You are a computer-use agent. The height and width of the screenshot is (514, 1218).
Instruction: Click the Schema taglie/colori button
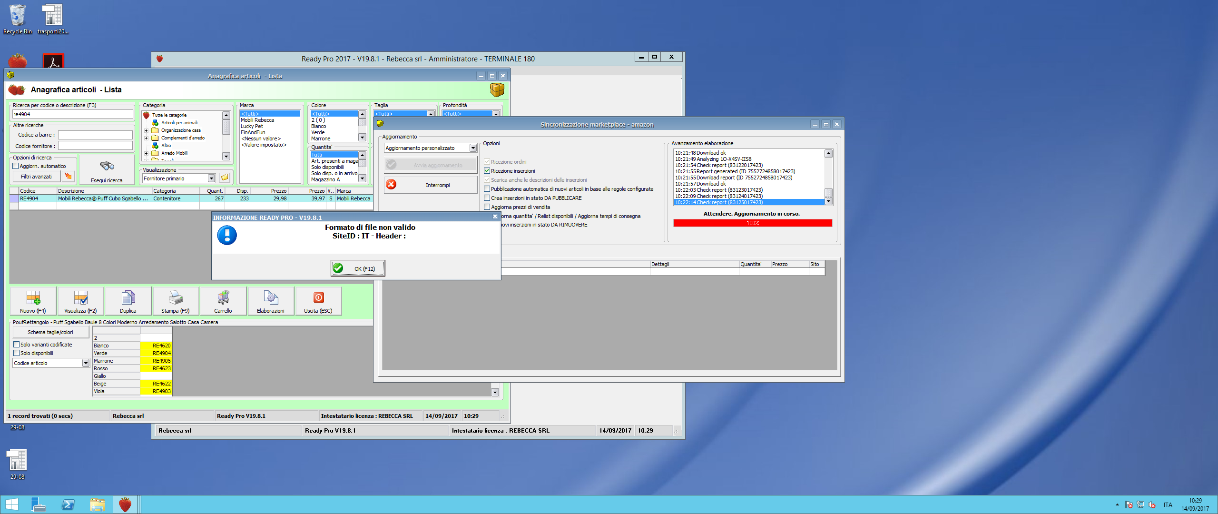coord(50,332)
